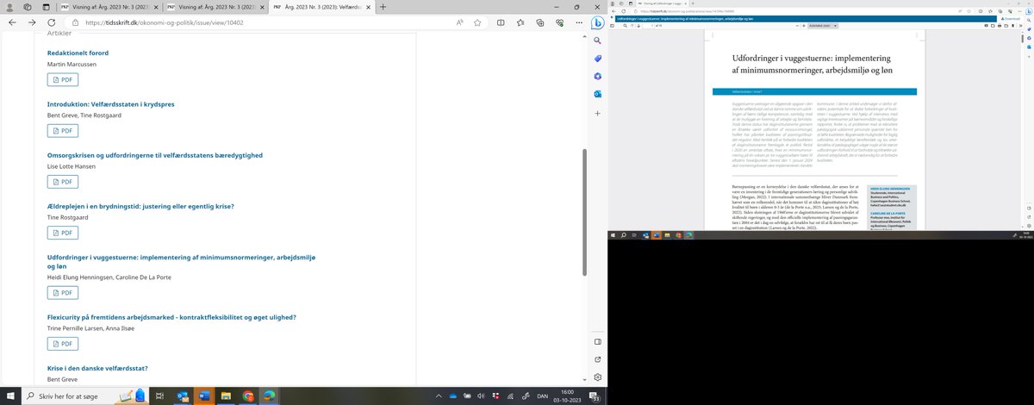Open the shopping tag icon in Edge sidebar
The width and height of the screenshot is (1034, 405).
pyautogui.click(x=596, y=58)
